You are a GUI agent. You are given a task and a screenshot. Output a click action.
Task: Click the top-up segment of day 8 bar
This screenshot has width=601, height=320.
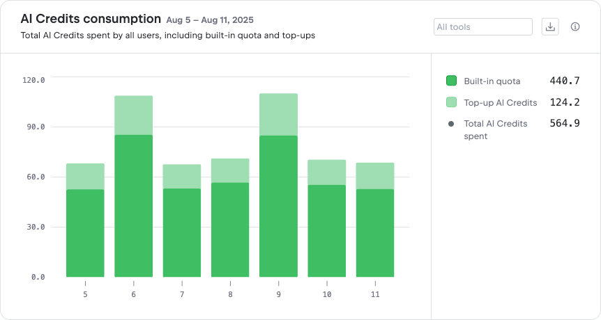[x=230, y=170]
